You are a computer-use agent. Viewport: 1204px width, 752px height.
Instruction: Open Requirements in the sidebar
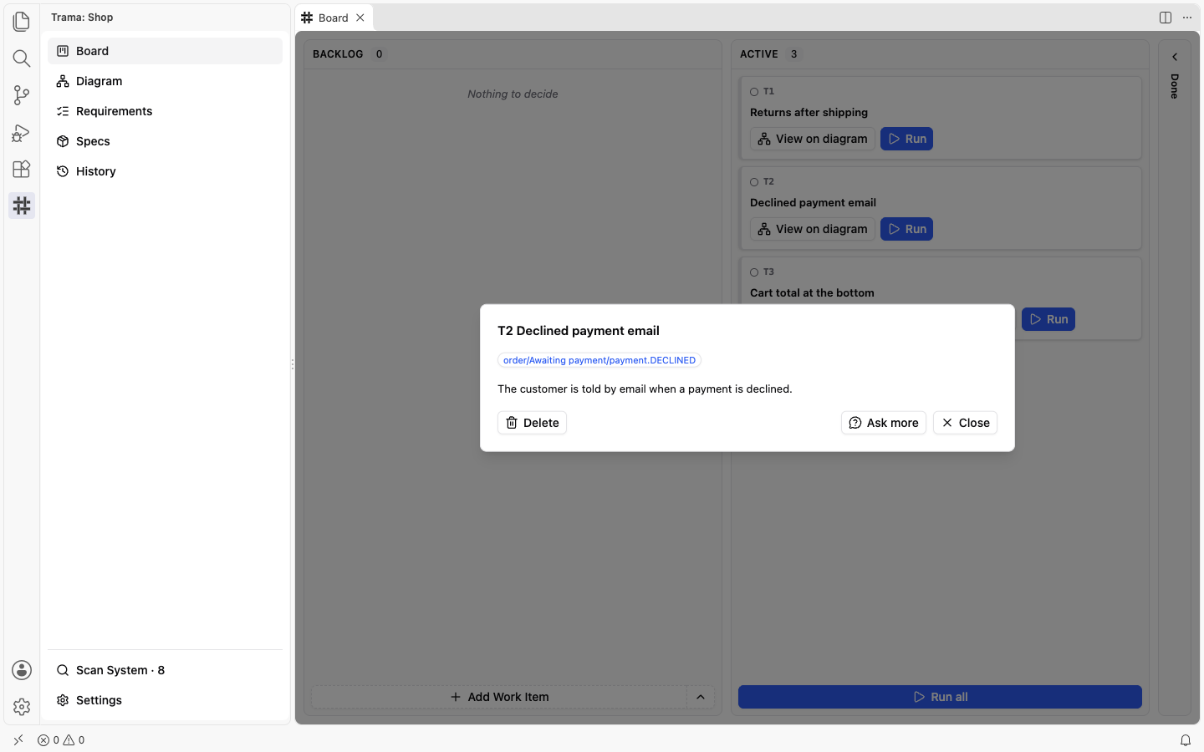(x=165, y=111)
